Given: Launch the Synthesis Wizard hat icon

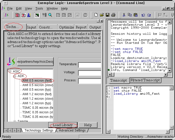Looking at the screenshot, I should tap(29, 15).
